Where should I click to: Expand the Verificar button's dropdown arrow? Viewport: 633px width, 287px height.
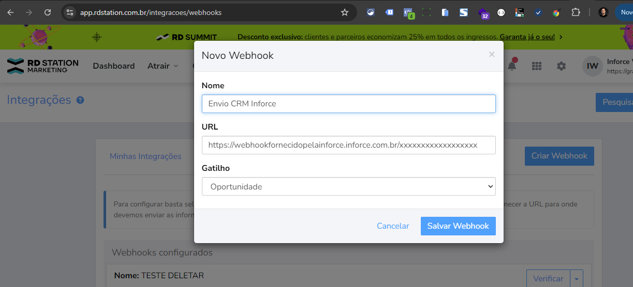tap(577, 279)
